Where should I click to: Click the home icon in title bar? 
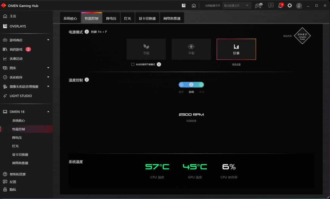click(x=194, y=6)
